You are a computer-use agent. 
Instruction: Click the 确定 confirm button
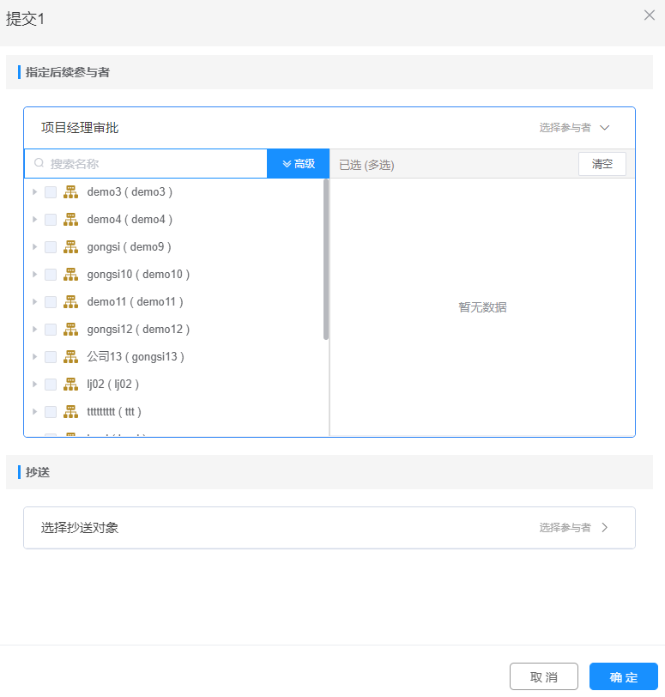(x=623, y=676)
